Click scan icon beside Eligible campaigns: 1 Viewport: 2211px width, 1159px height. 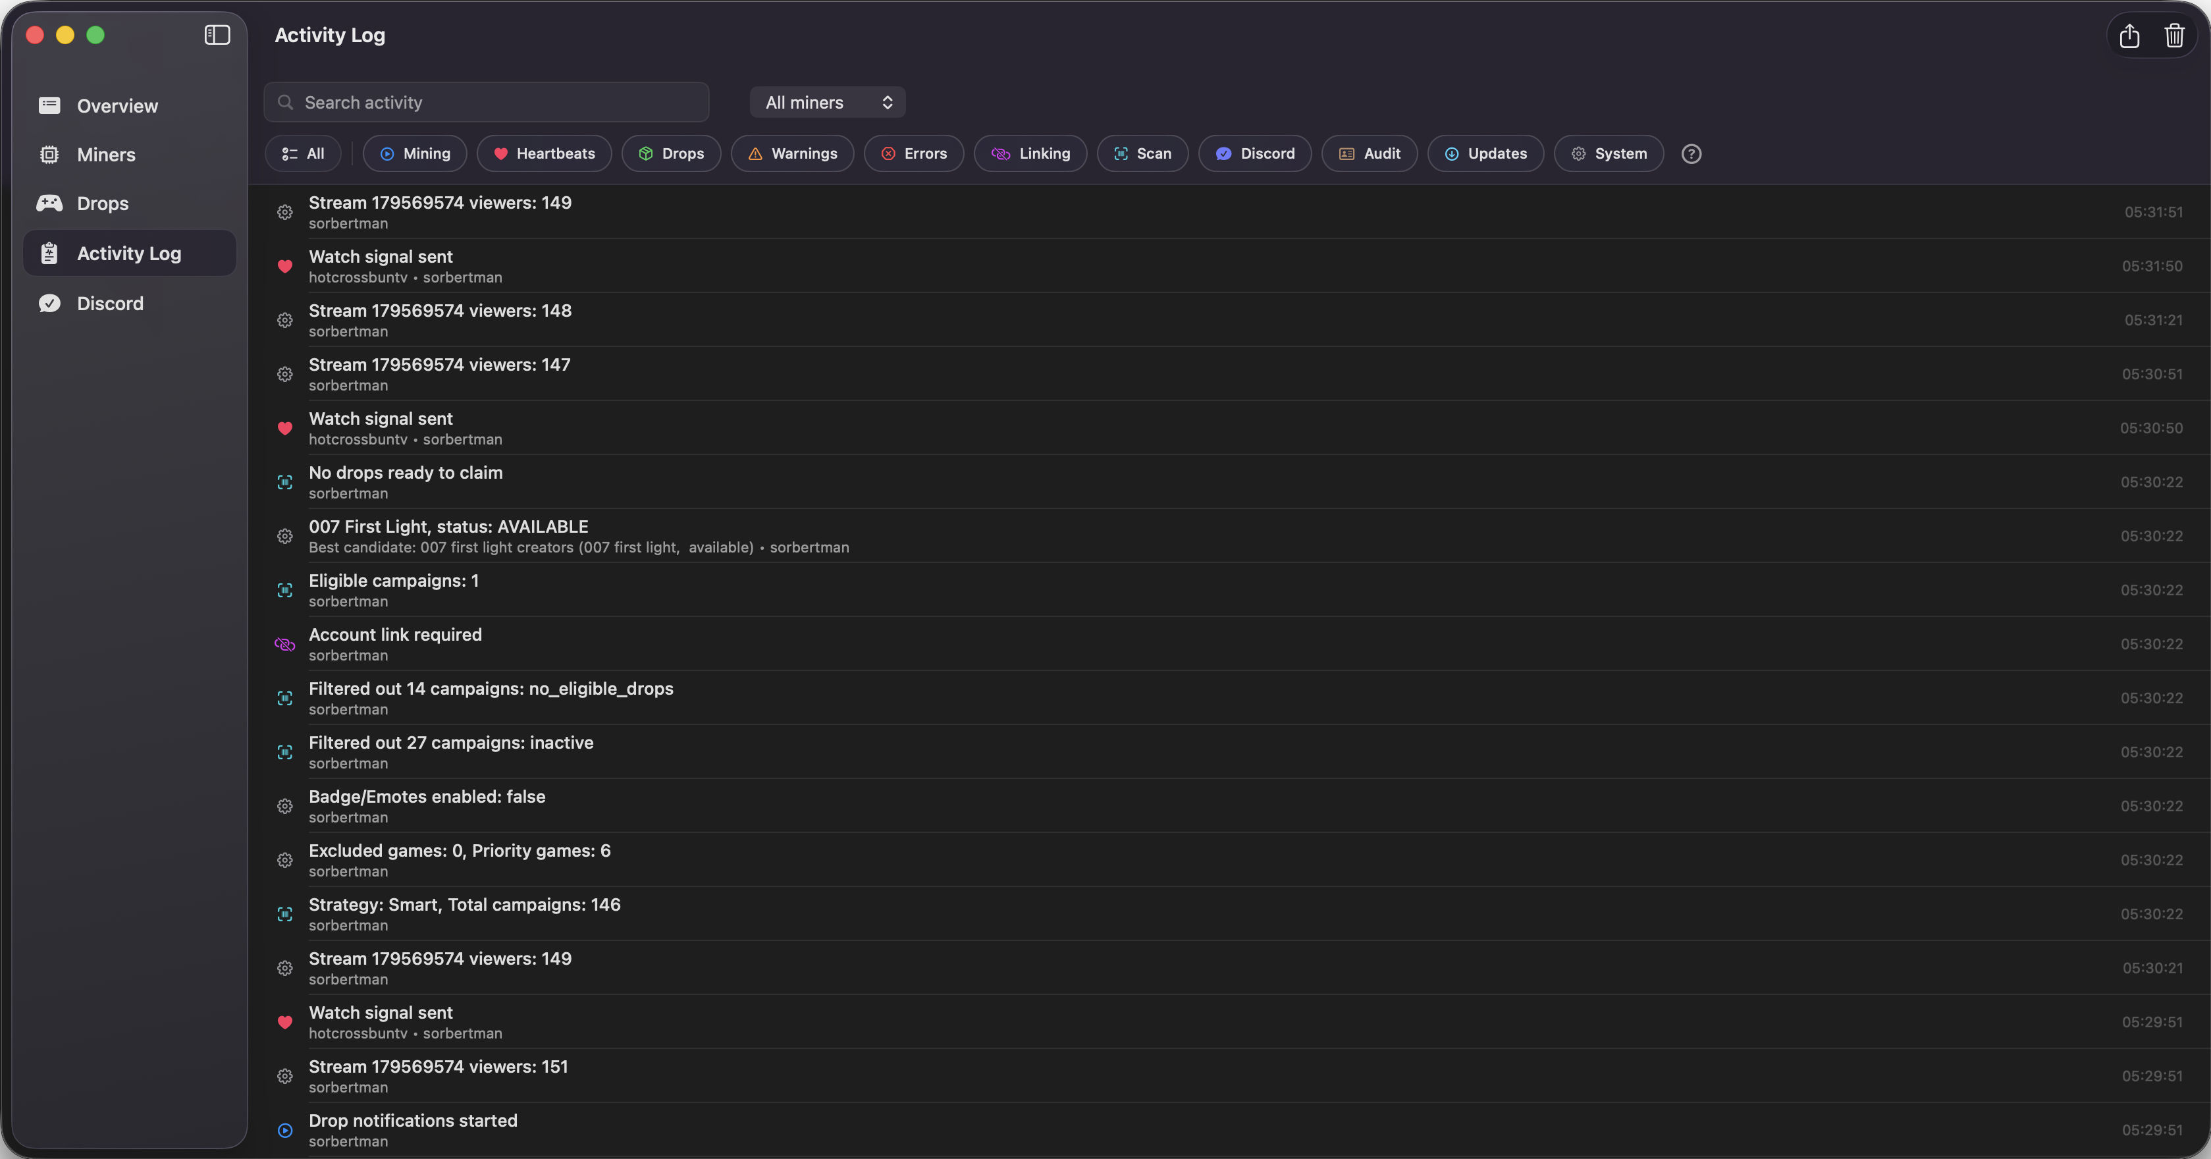pyautogui.click(x=285, y=591)
